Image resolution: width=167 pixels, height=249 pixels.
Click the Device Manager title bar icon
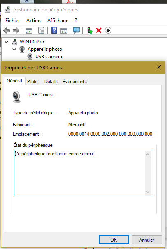(7, 10)
